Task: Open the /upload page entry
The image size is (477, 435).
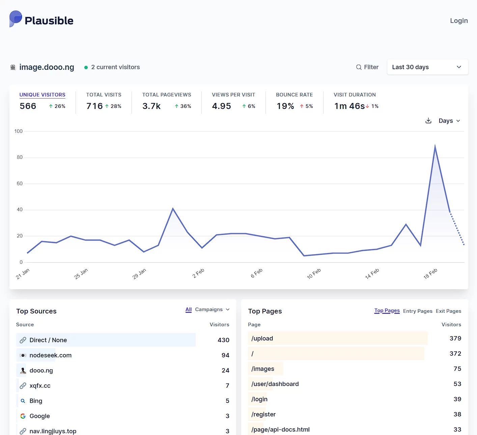Action: click(262, 338)
